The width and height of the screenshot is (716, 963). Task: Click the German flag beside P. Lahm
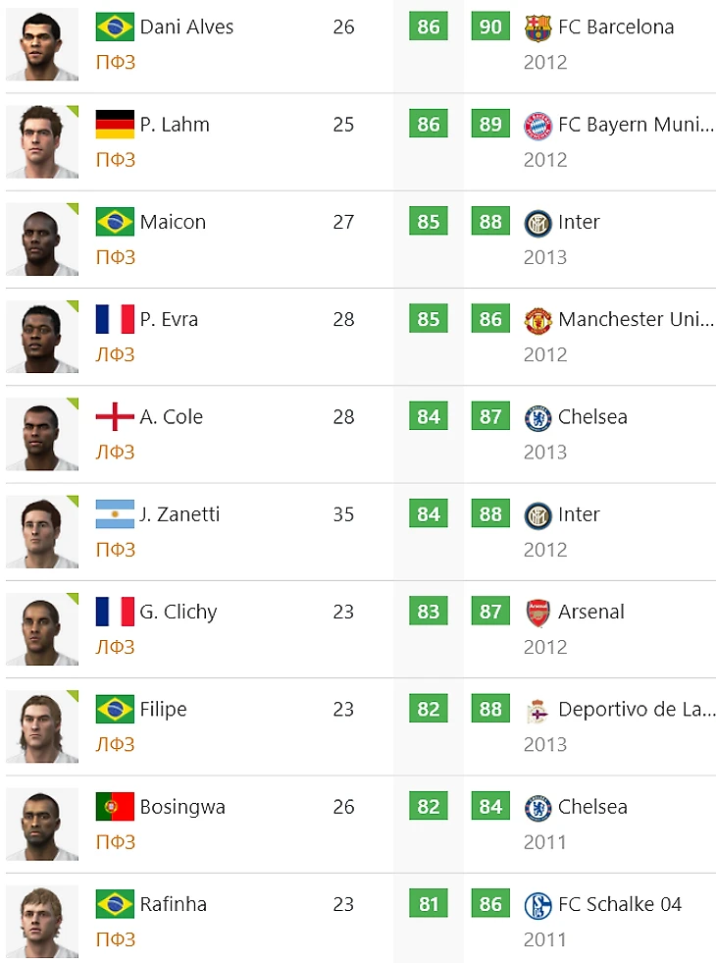tap(115, 124)
